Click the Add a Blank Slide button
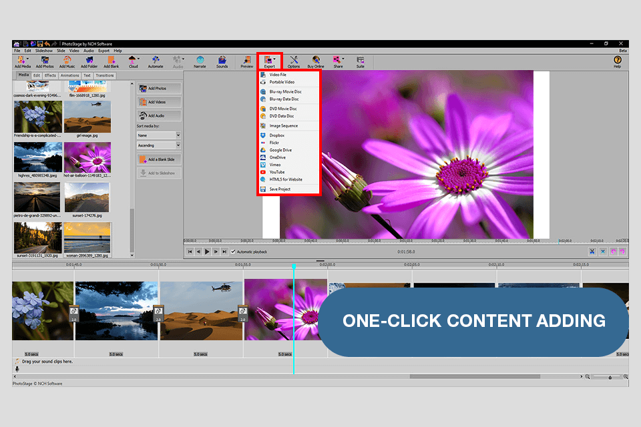641x427 pixels. click(159, 159)
